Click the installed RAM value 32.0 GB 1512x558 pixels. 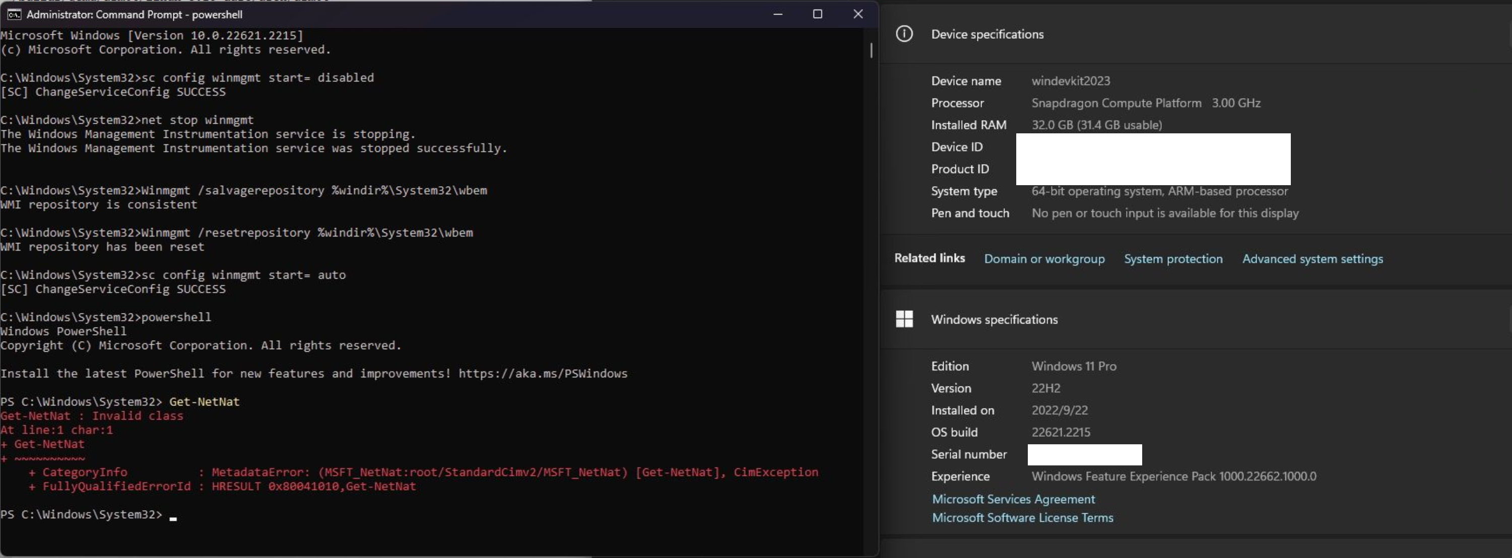(x=1096, y=125)
